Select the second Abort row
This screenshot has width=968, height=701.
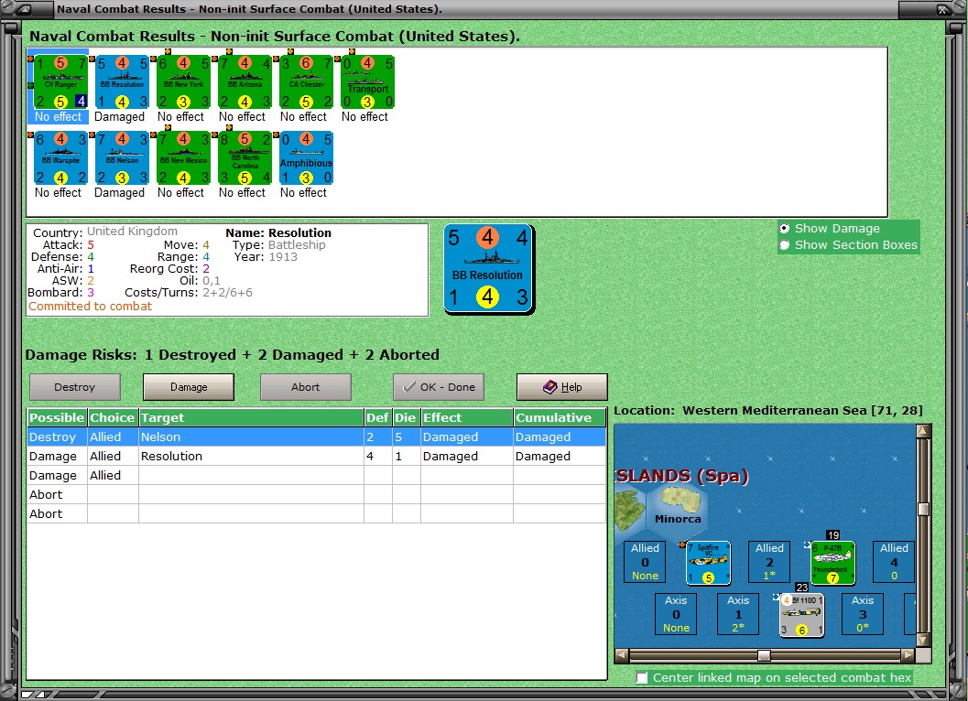(316, 513)
